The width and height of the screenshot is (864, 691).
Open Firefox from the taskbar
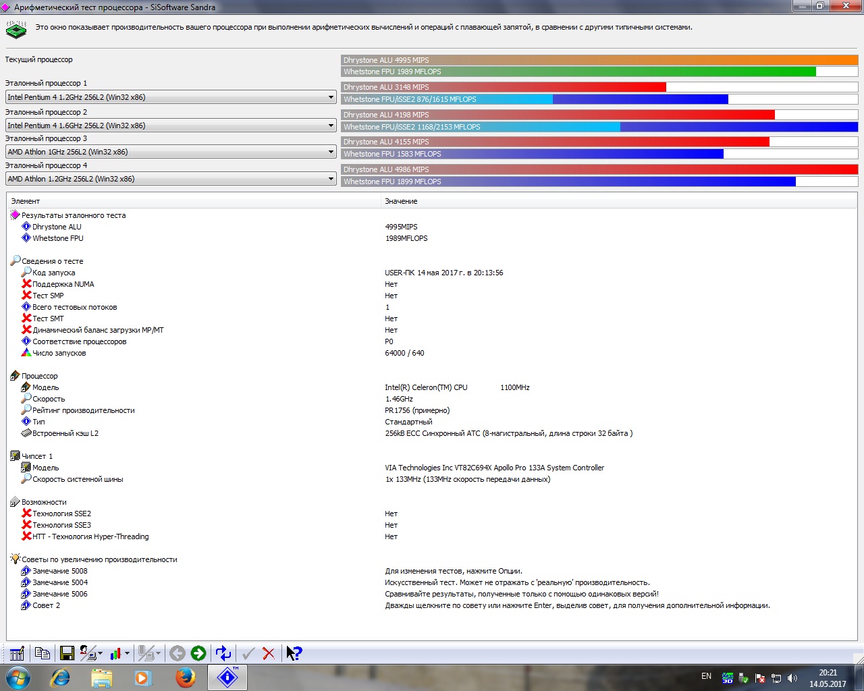(186, 677)
